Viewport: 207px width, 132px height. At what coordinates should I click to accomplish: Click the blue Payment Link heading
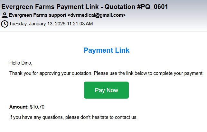[x=106, y=50]
